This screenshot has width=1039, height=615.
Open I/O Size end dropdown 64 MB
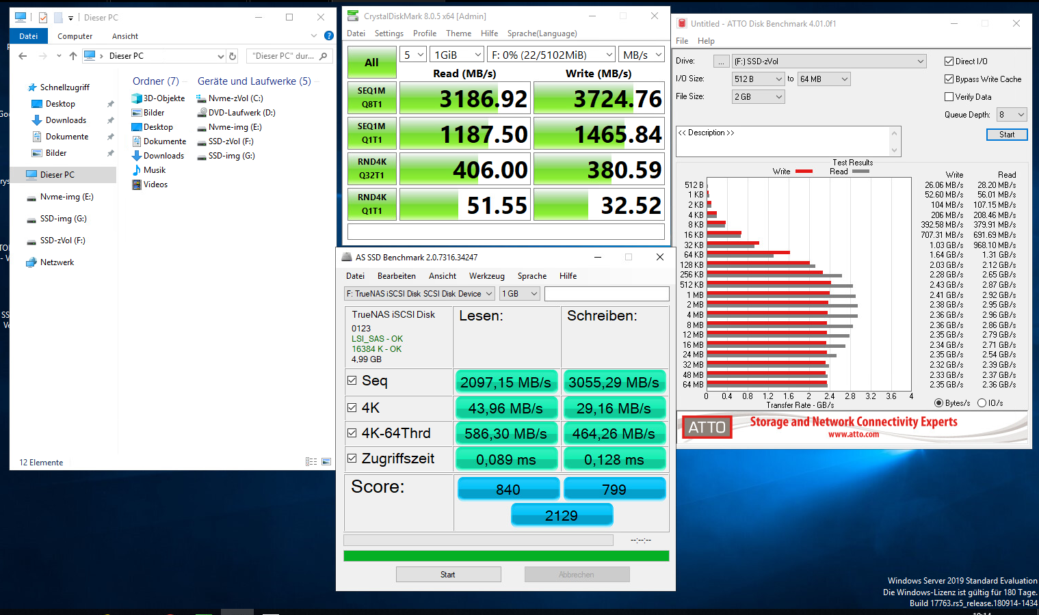pyautogui.click(x=824, y=79)
